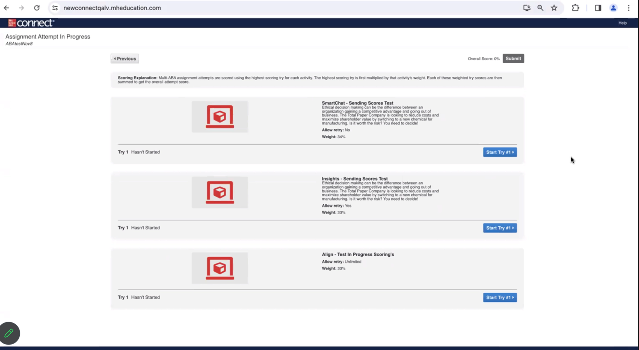Click the 'Align - Test In Progress Scoring's' title
Screen dimensions: 639x350
coord(358,254)
